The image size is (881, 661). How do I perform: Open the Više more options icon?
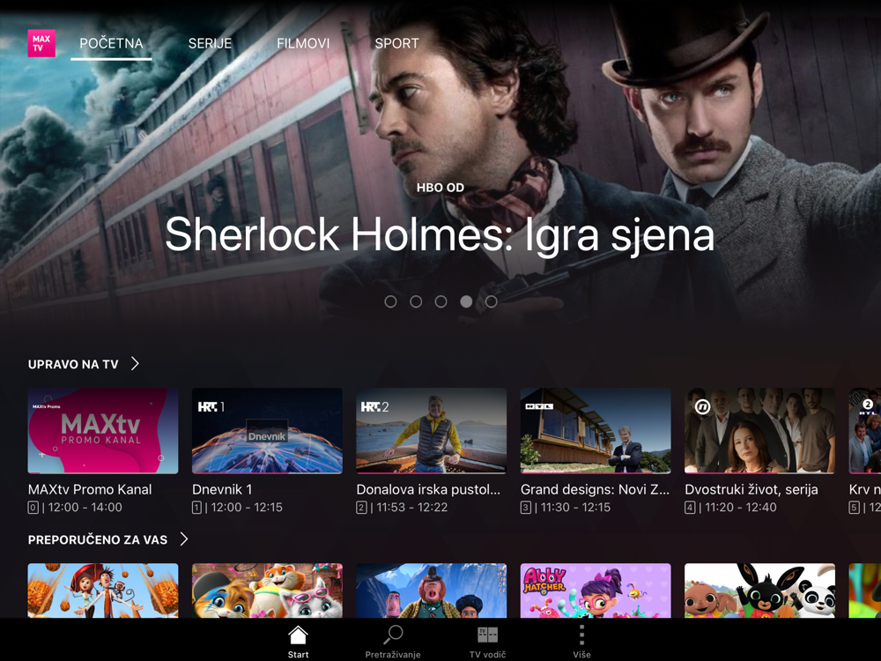tap(581, 635)
